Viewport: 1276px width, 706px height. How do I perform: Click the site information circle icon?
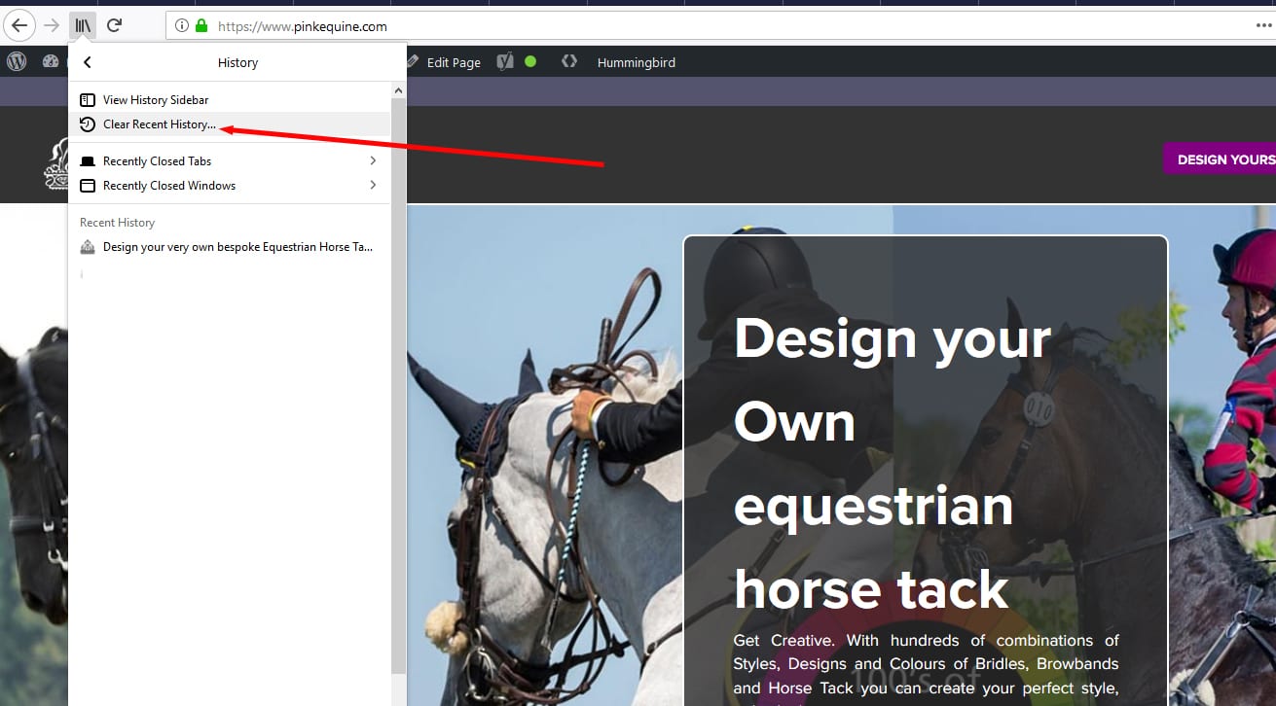coord(183,26)
